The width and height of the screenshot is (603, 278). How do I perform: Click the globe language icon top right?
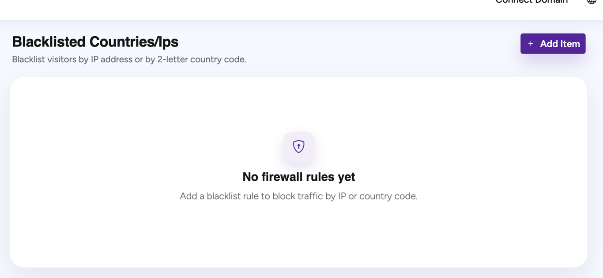[x=592, y=2]
